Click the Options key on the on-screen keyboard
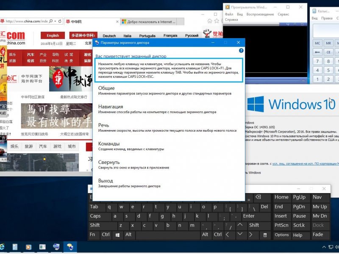 point(282,235)
